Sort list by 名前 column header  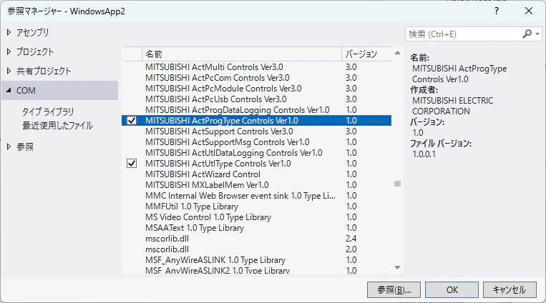(242, 54)
